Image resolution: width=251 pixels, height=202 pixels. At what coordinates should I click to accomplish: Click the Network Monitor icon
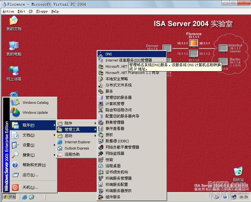[101, 154]
